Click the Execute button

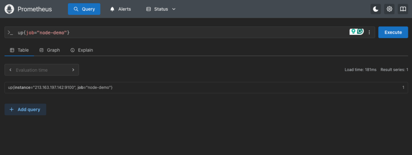pos(393,32)
